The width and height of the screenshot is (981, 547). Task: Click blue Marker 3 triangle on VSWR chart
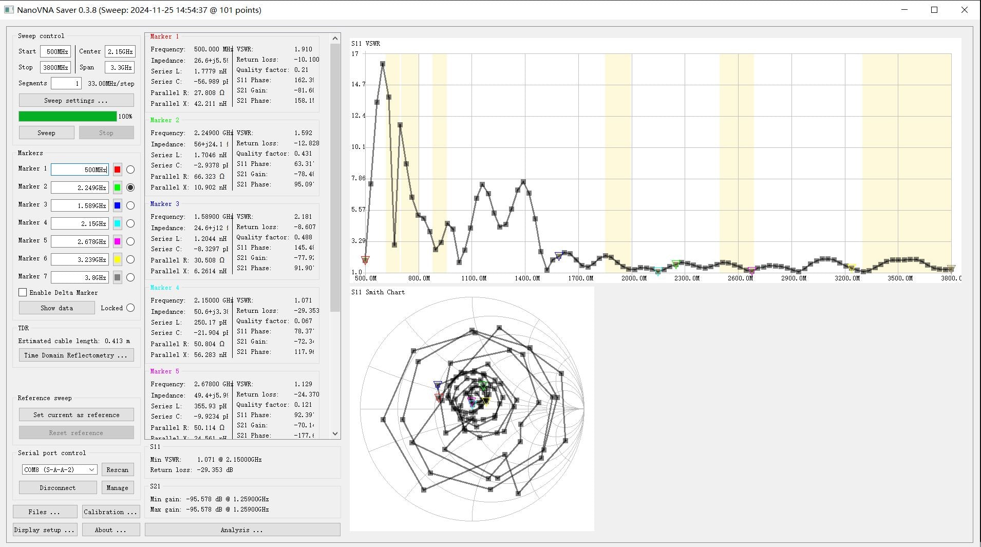coord(558,256)
